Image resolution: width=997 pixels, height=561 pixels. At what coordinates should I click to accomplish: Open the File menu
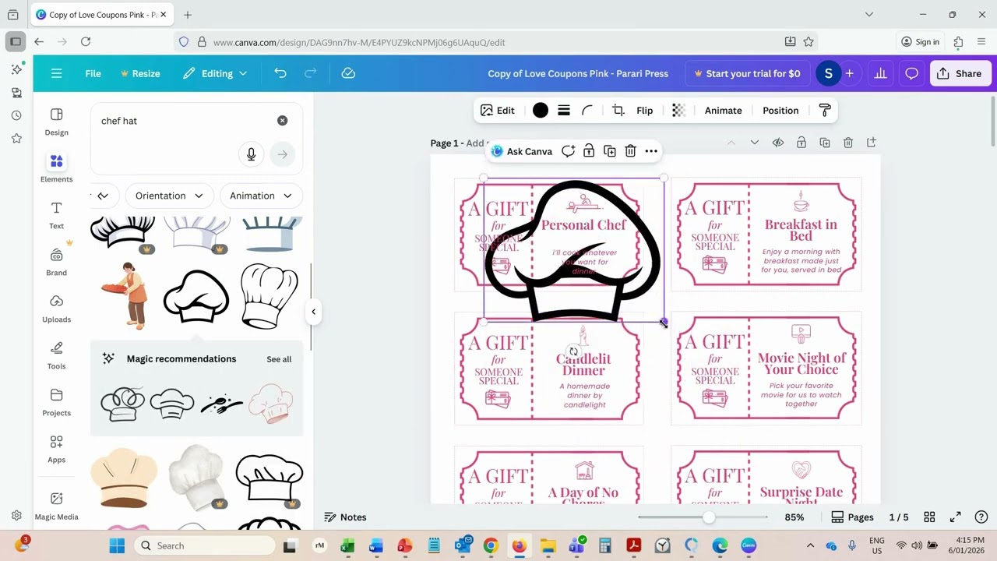[x=93, y=73]
